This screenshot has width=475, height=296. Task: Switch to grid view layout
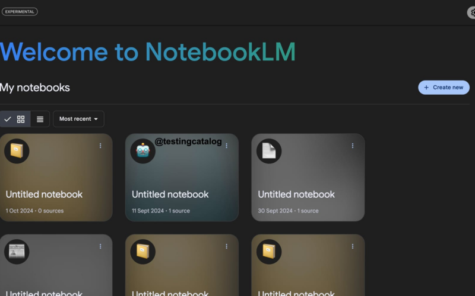[21, 119]
